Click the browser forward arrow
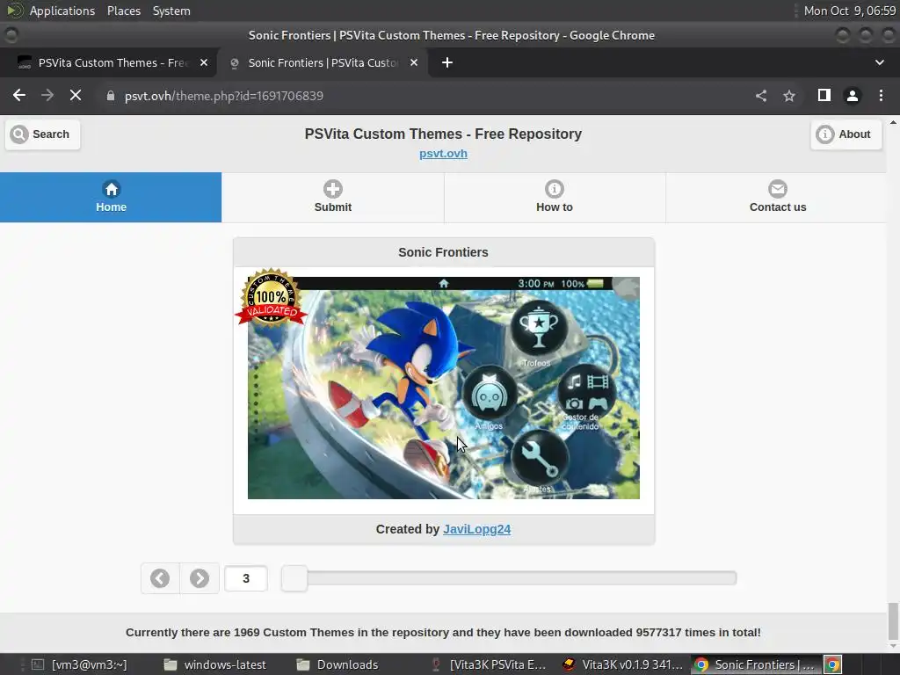Screen dimensions: 900x675 [x=47, y=95]
